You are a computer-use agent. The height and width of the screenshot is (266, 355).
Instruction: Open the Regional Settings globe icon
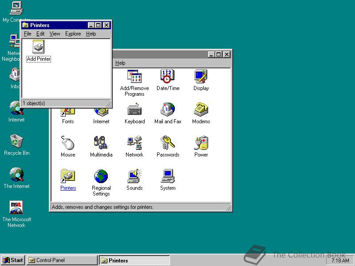pyautogui.click(x=101, y=176)
